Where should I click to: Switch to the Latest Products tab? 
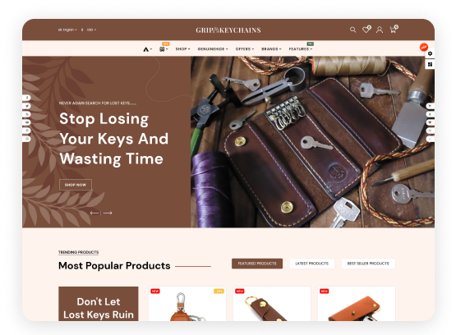311,264
